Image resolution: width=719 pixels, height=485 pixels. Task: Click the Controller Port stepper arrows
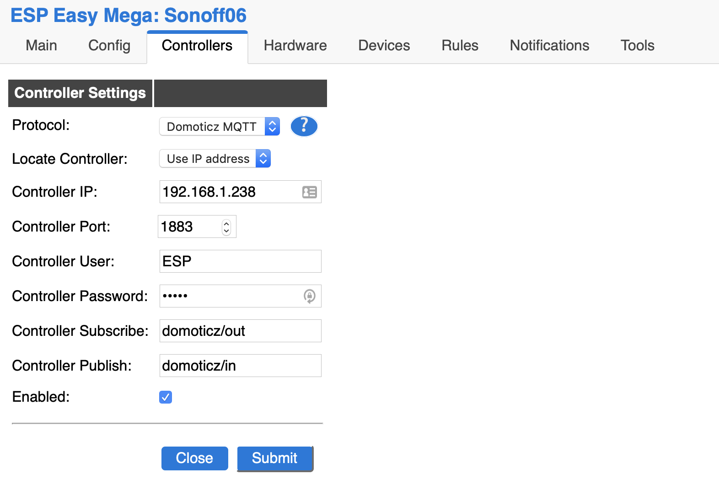click(226, 227)
